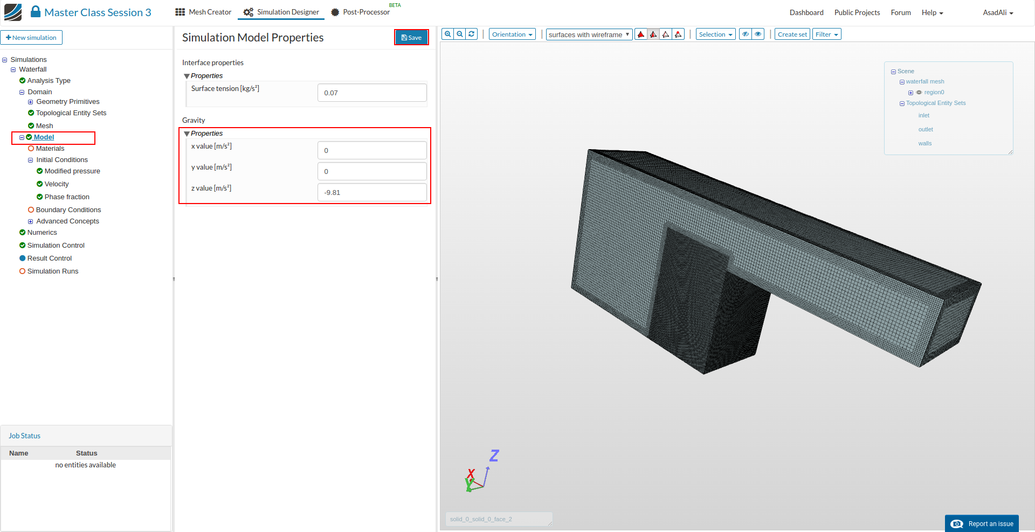This screenshot has height=532, width=1035.
Task: Open the Orientation dropdown
Action: pos(512,34)
